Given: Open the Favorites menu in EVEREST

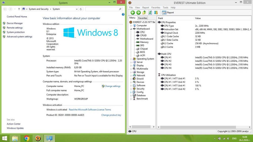Looking at the screenshot, I should pos(156,7).
